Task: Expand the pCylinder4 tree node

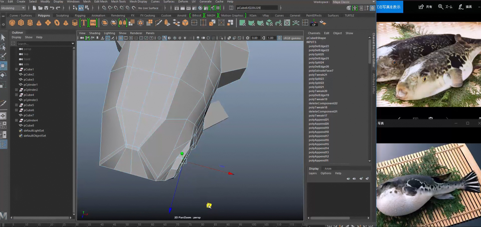Action: coord(16,121)
